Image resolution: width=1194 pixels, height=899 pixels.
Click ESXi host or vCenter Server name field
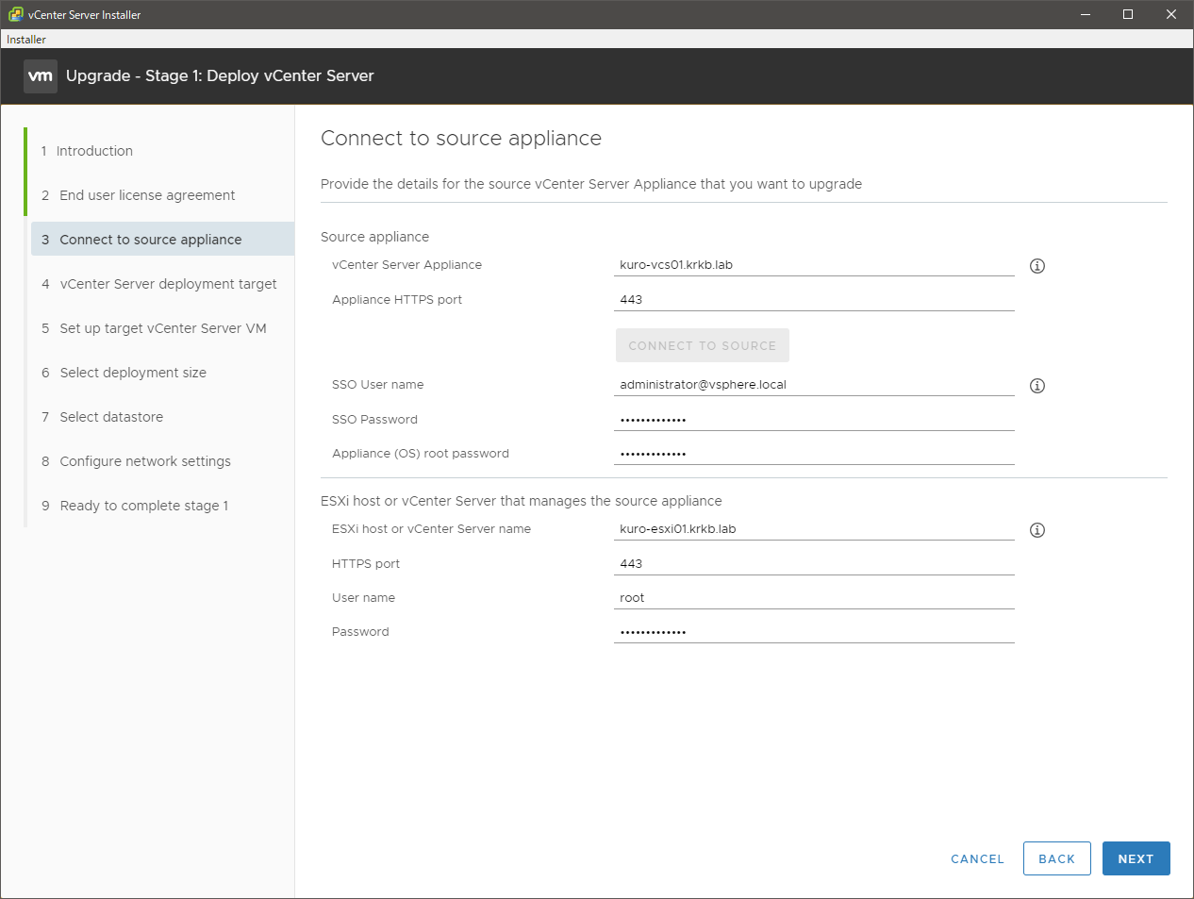pos(813,529)
